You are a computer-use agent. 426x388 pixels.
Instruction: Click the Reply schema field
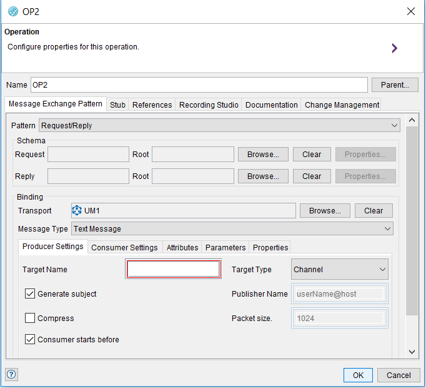point(88,176)
